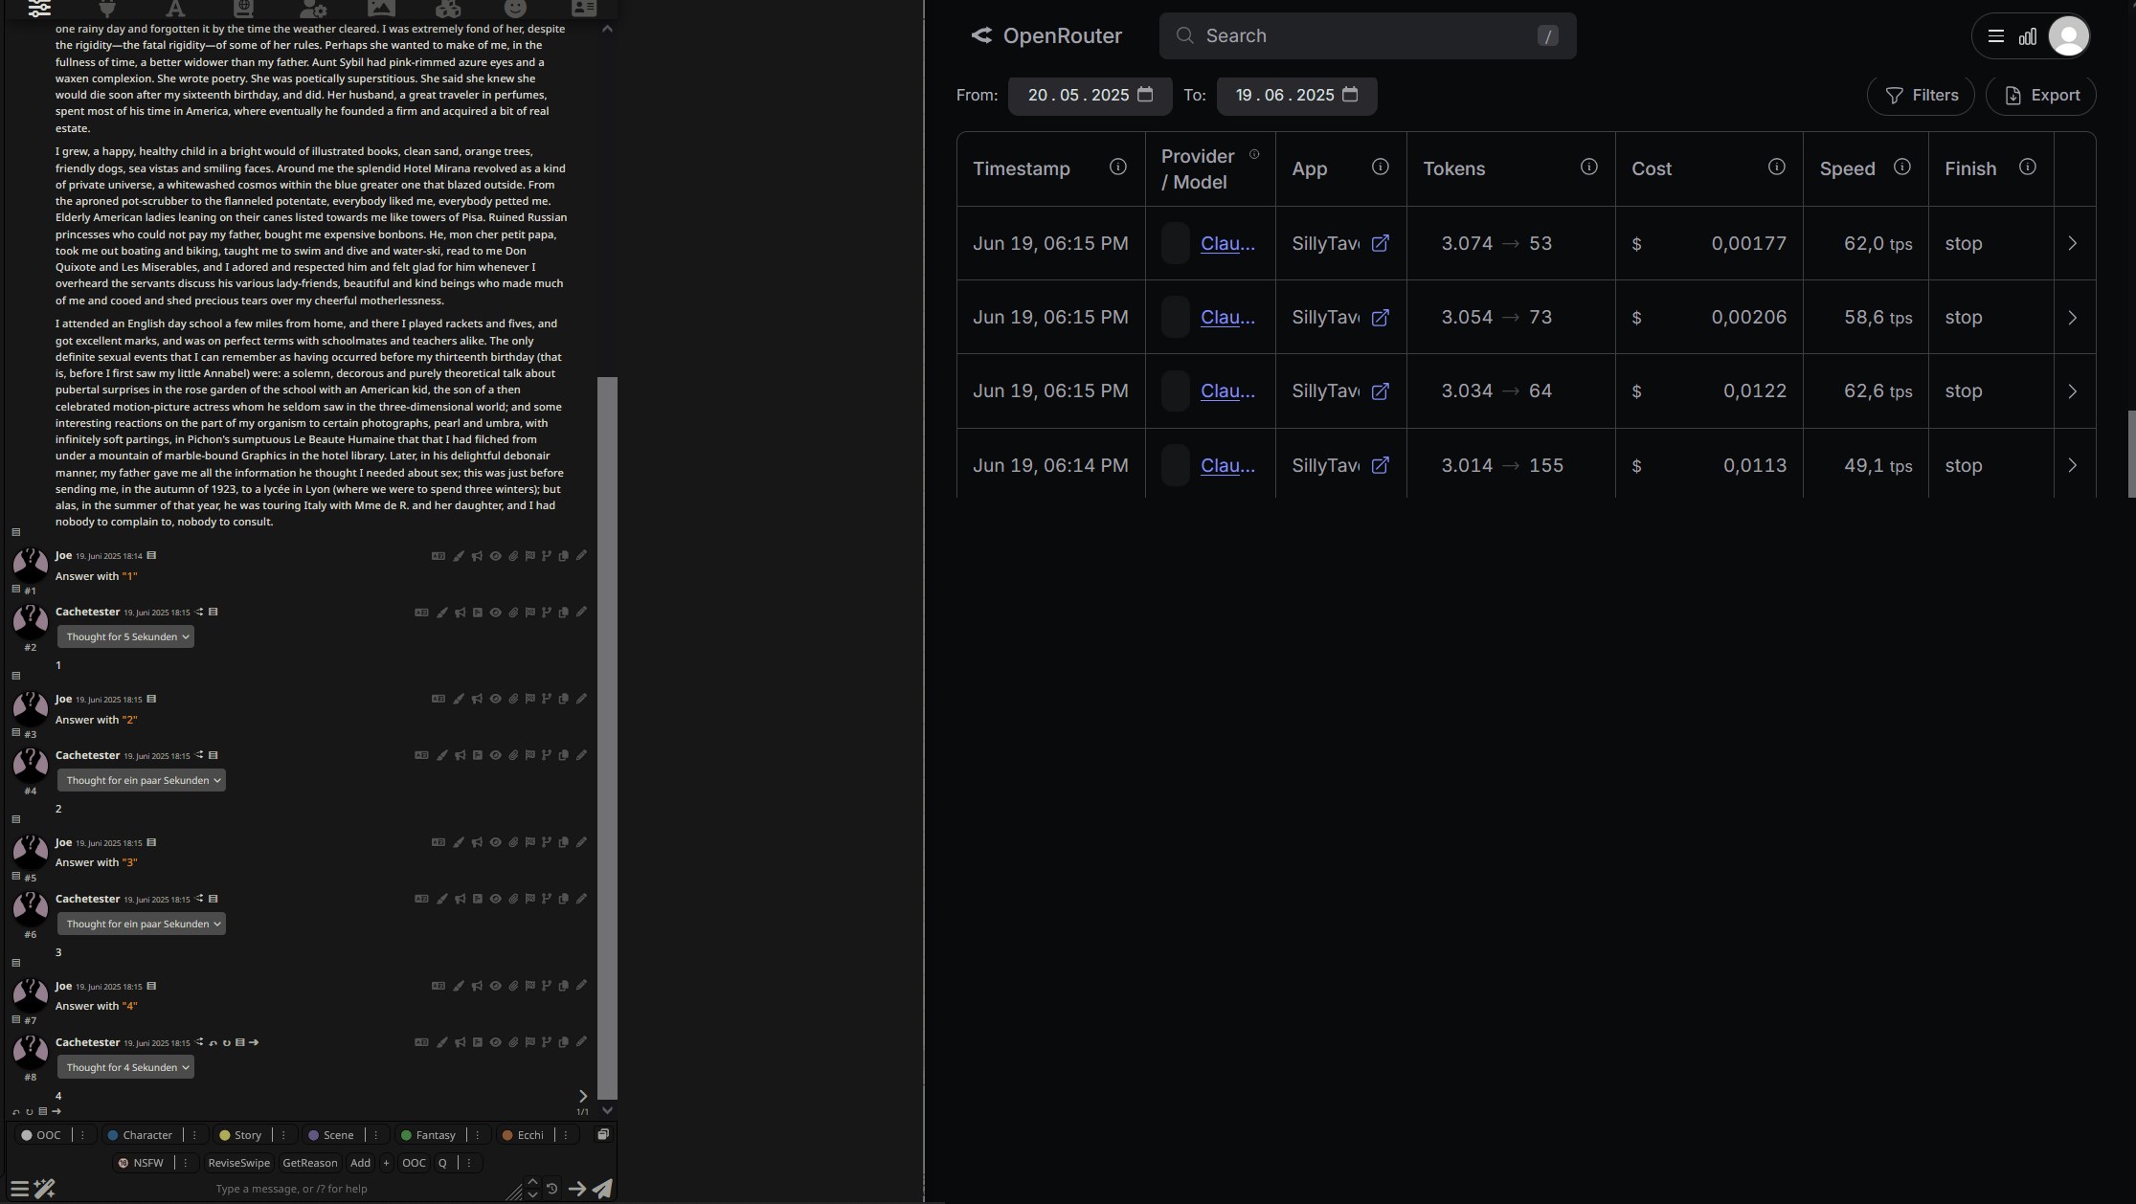Open extensions cubes icon
This screenshot has height=1204, width=2136.
(x=448, y=9)
